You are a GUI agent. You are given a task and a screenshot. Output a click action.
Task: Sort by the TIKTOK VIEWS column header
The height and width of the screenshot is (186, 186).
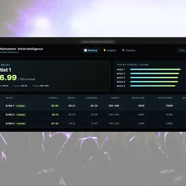[165, 98]
